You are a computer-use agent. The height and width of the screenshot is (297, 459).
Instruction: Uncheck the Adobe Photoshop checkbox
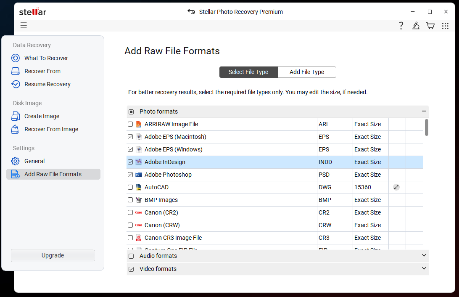coord(130,175)
